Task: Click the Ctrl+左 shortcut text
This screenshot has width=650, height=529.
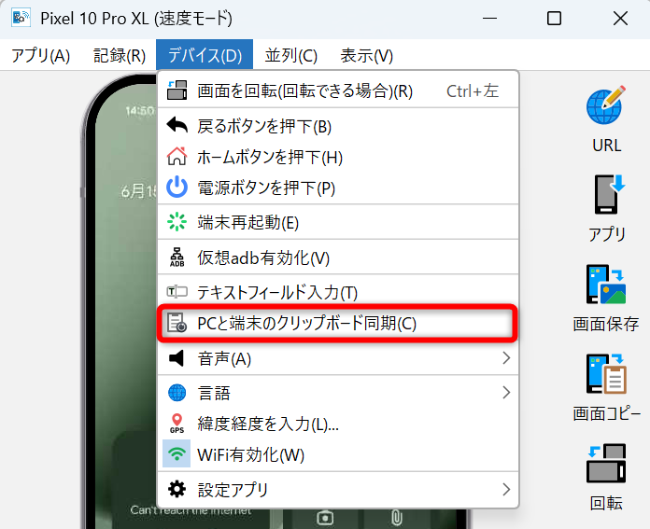Action: click(473, 90)
